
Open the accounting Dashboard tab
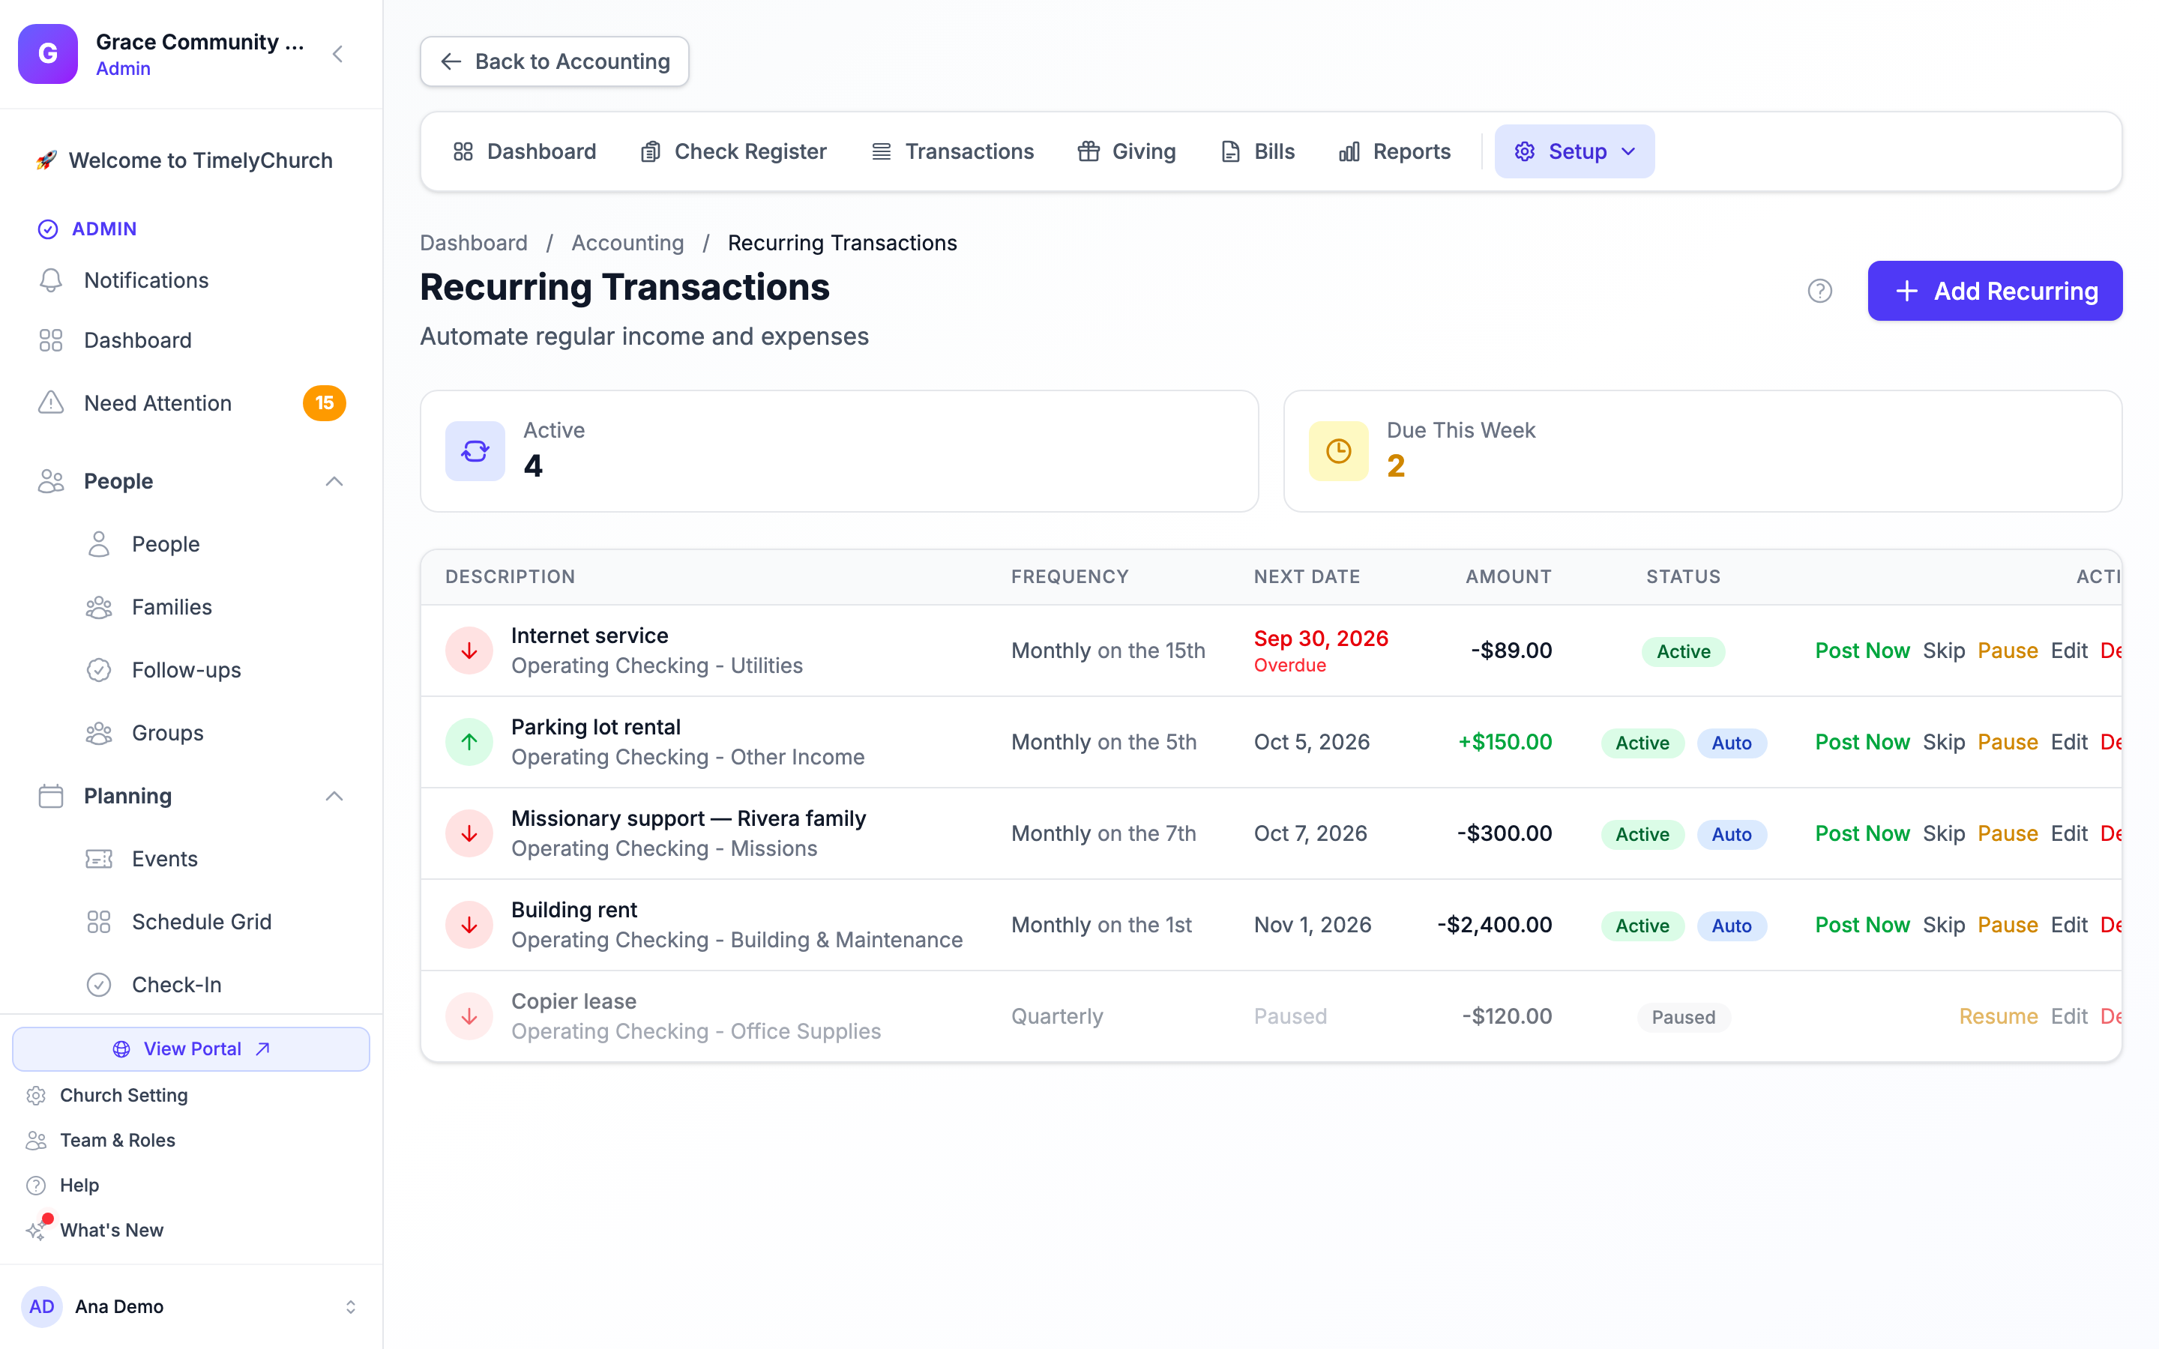(x=524, y=151)
